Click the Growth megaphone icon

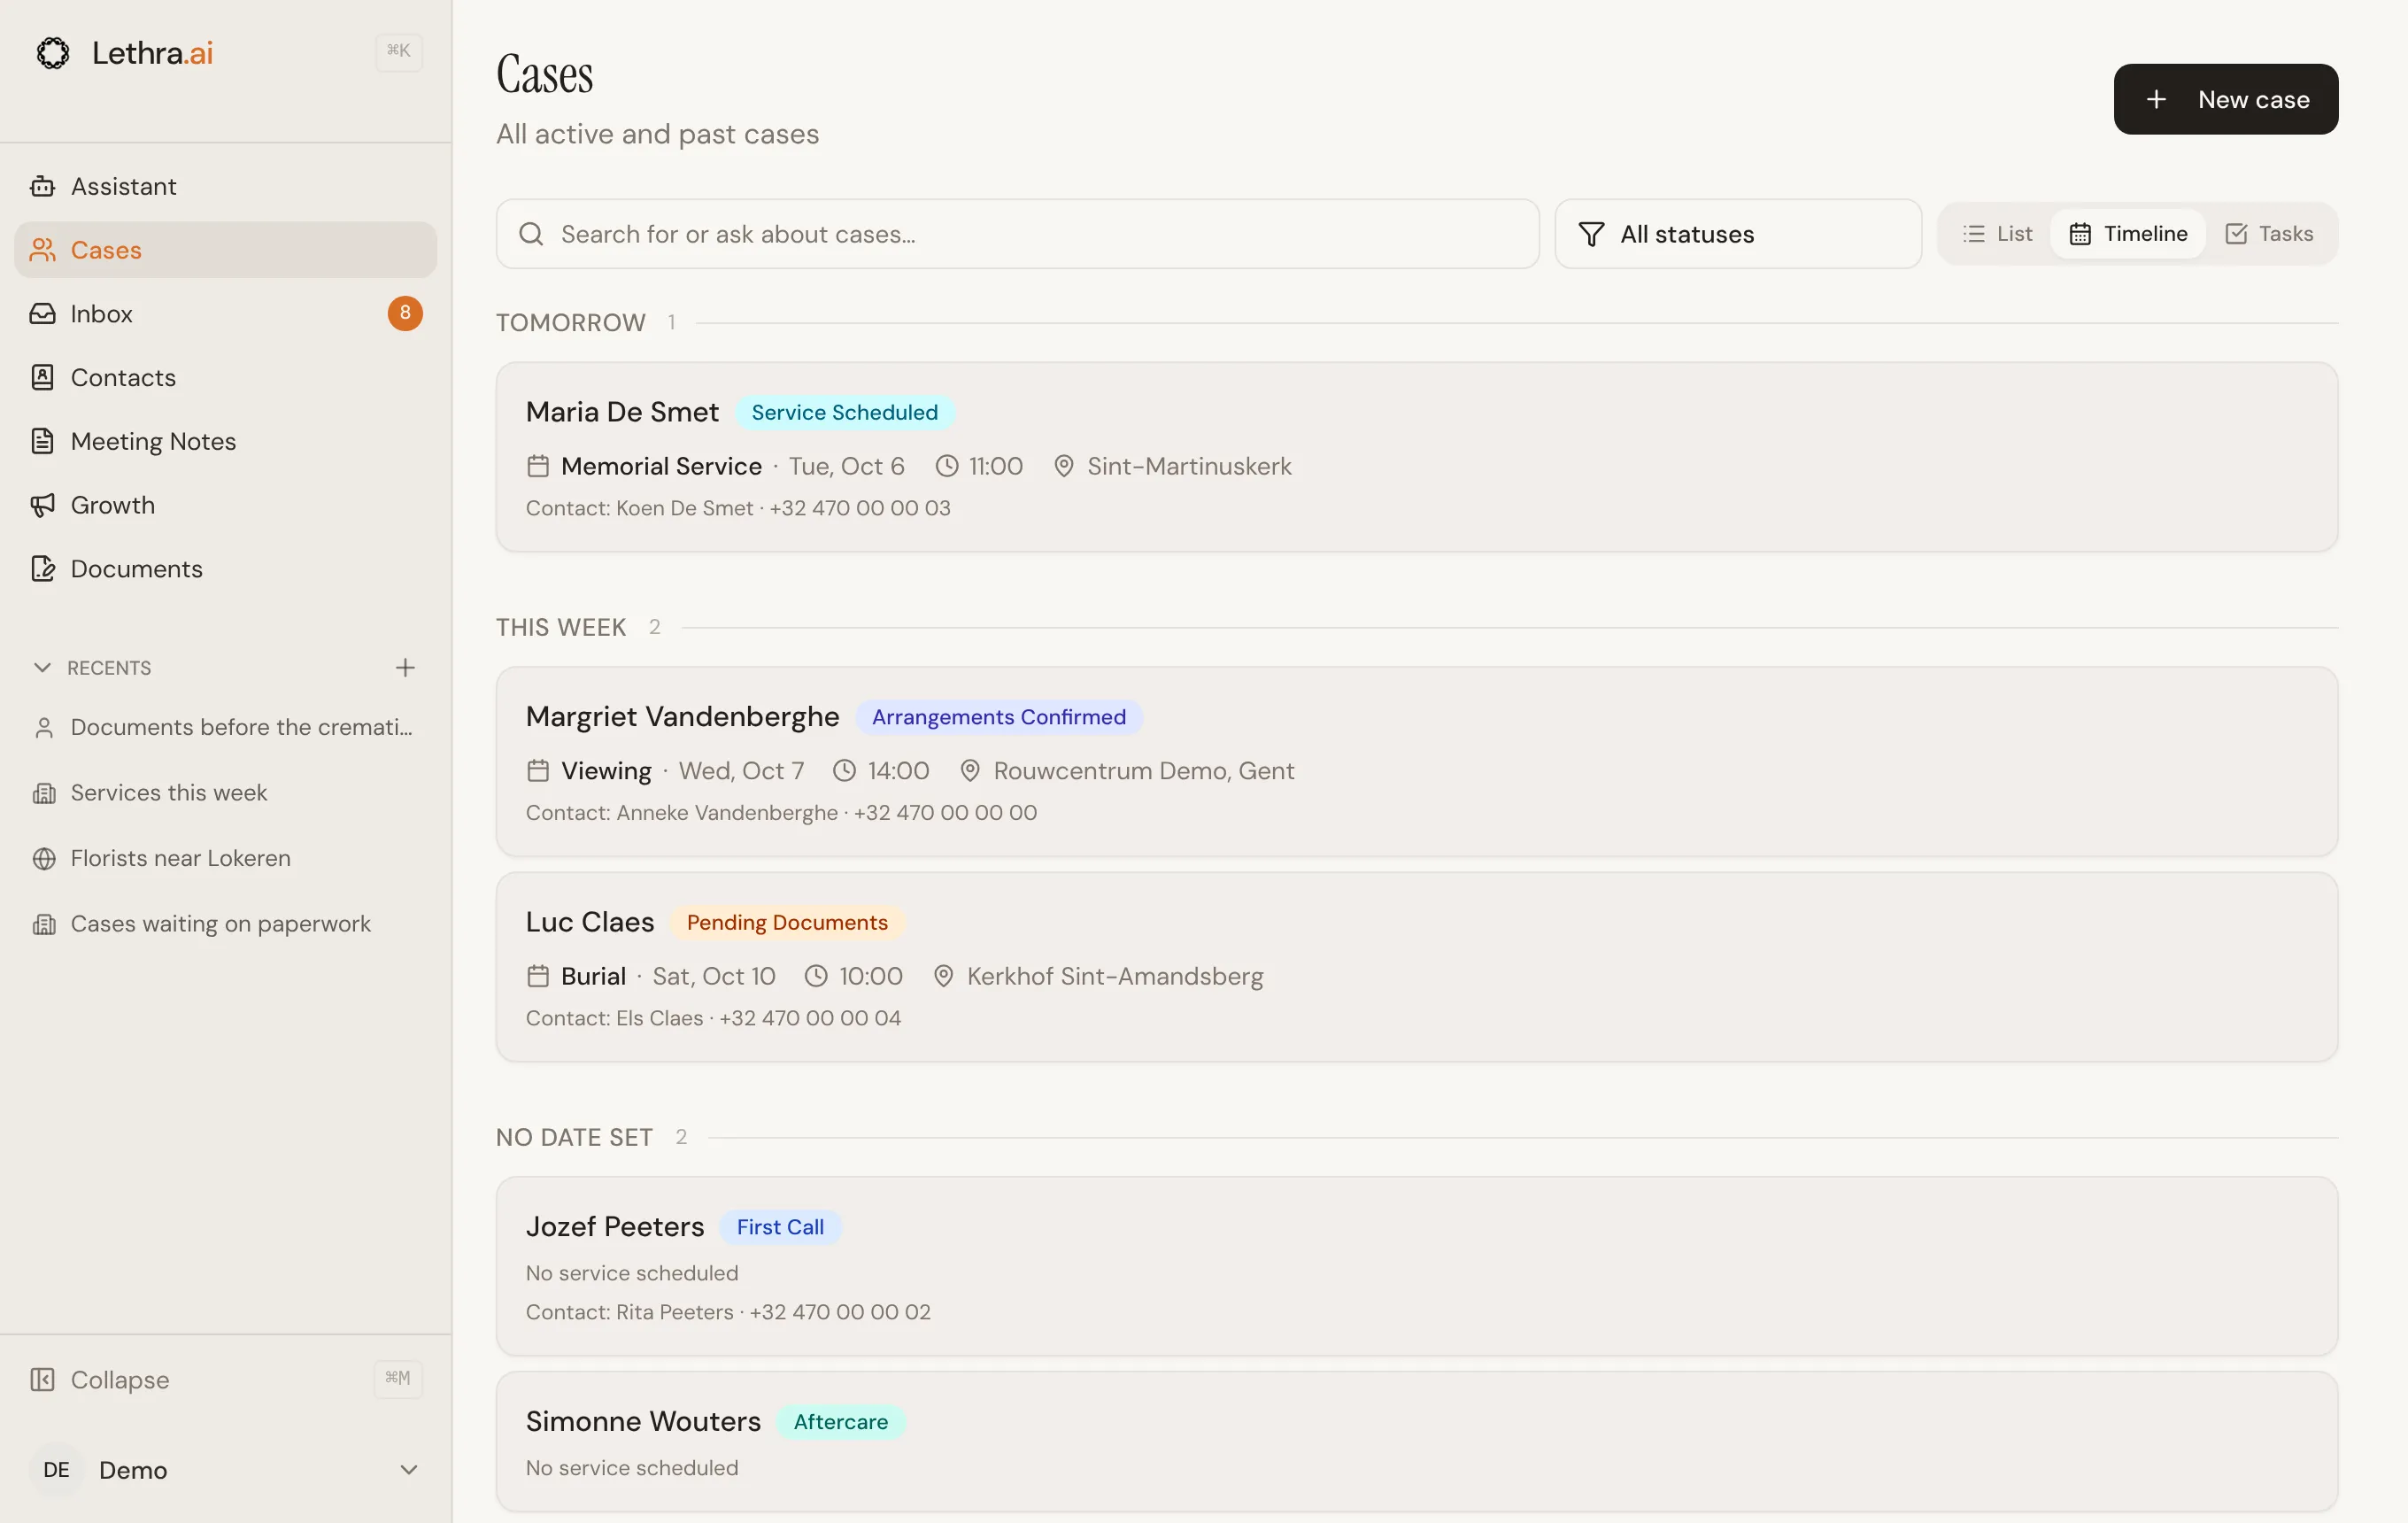tap(42, 505)
